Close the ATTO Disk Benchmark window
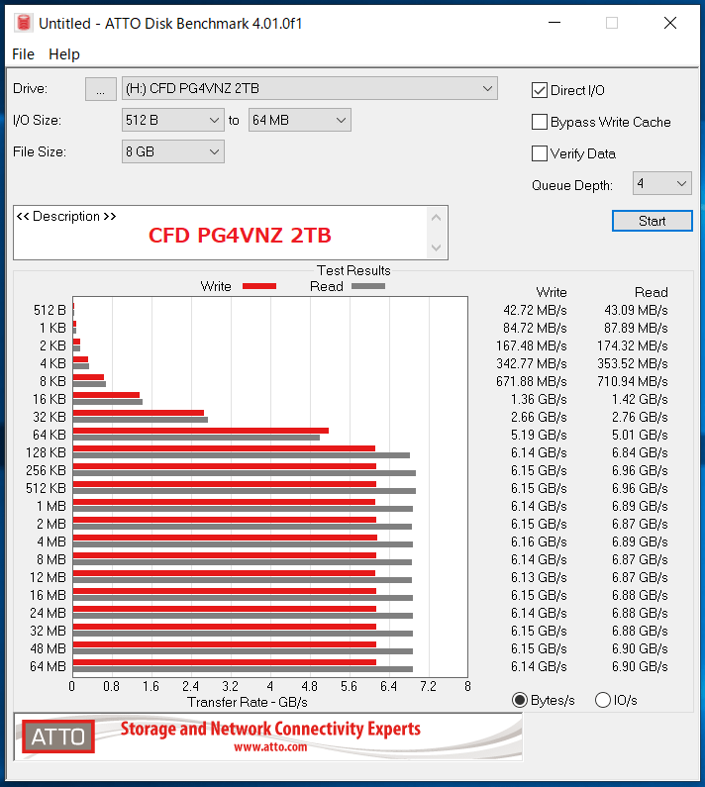This screenshot has width=705, height=787. (x=670, y=23)
